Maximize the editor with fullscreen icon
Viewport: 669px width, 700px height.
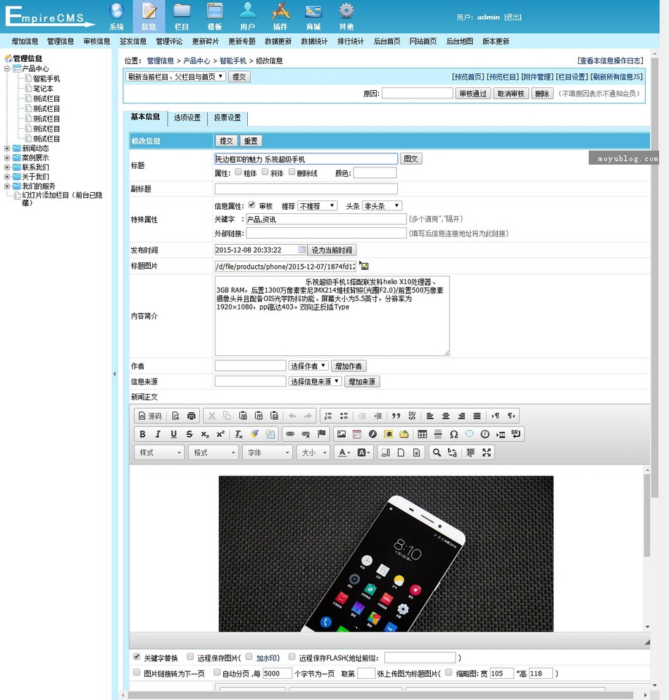point(487,452)
